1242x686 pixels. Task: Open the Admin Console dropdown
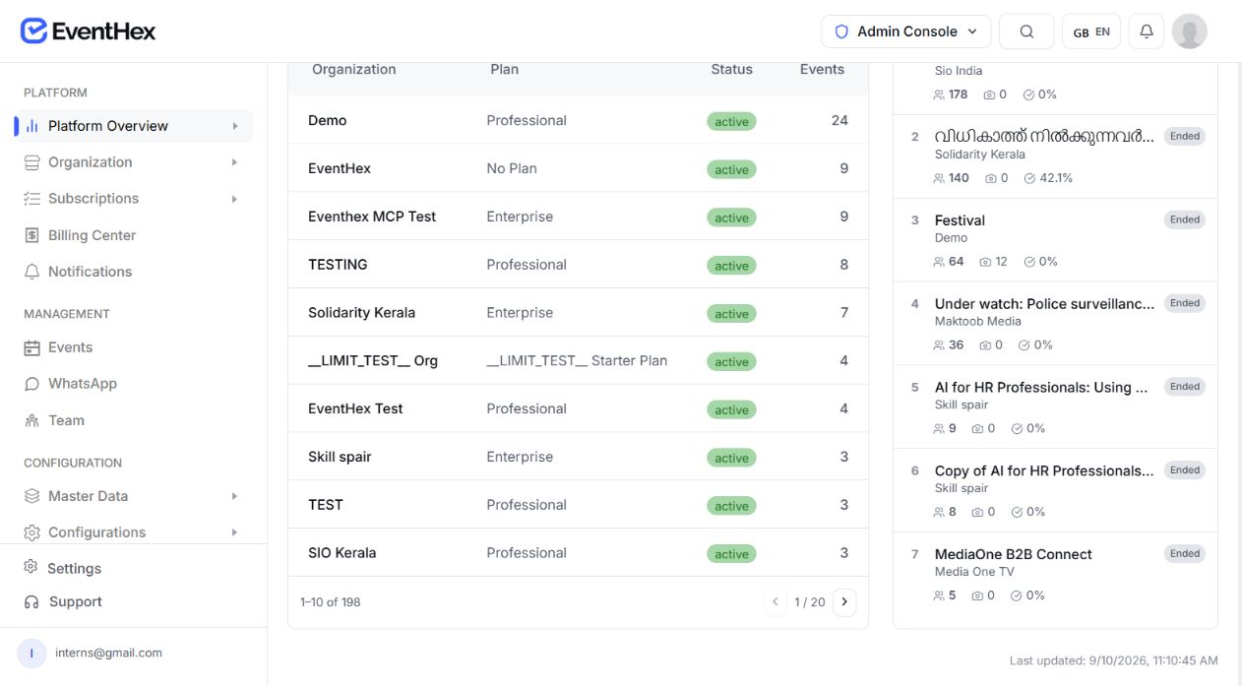click(905, 31)
